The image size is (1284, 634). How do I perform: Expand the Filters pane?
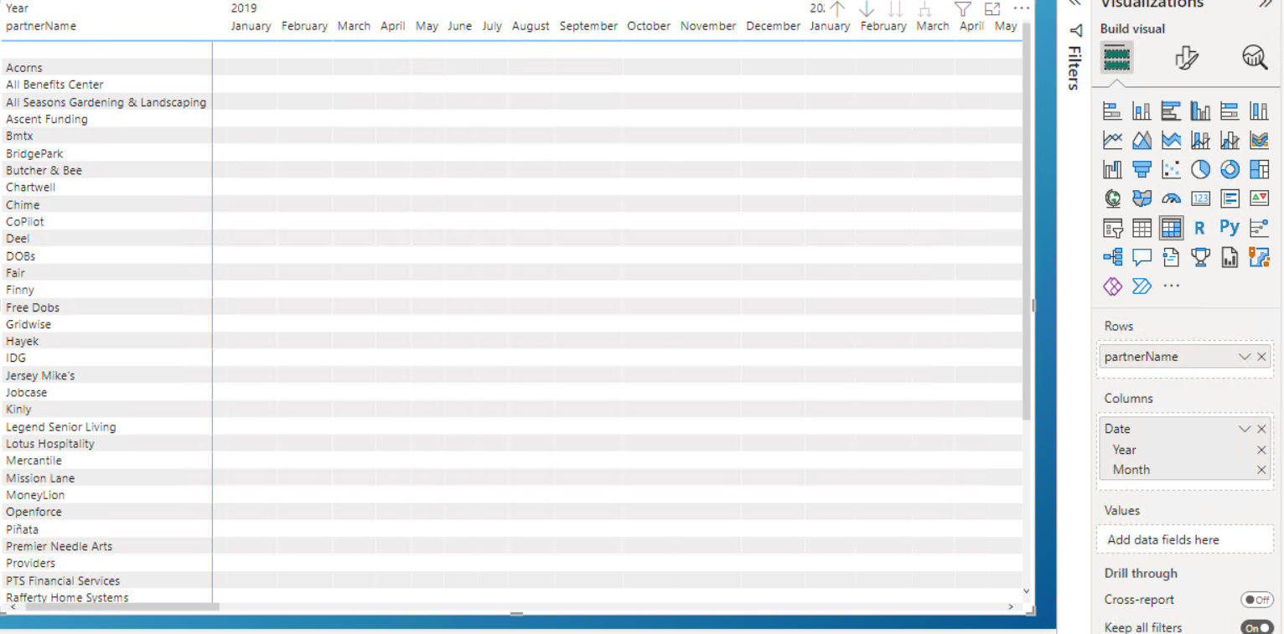click(x=1076, y=4)
